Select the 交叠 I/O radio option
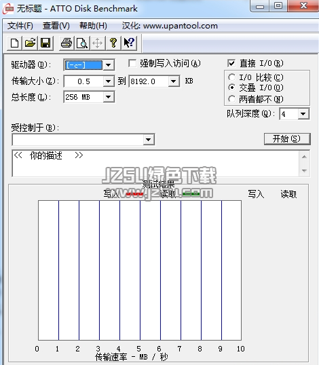Image resolution: width=319 pixels, height=365 pixels. [231, 88]
